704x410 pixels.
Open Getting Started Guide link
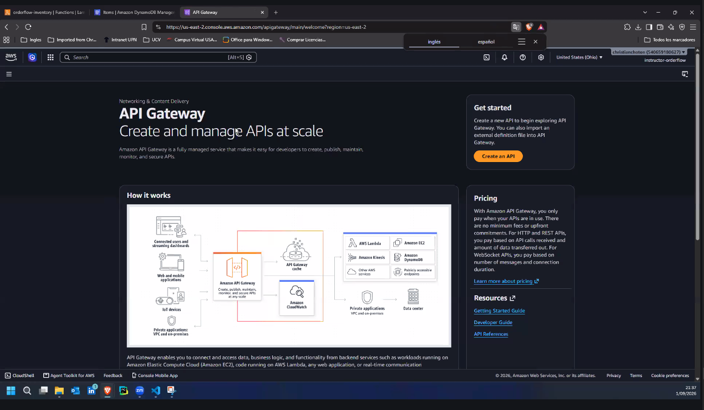pyautogui.click(x=499, y=311)
